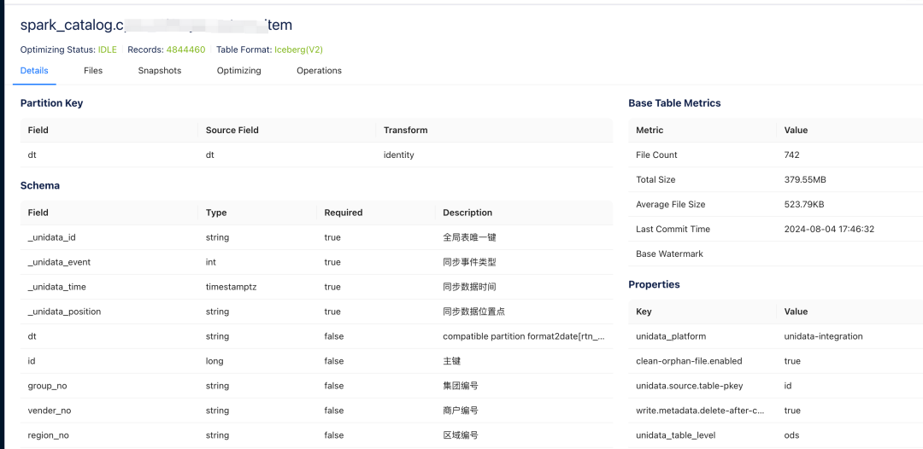Switch to the Details tab
The width and height of the screenshot is (923, 449).
[34, 71]
